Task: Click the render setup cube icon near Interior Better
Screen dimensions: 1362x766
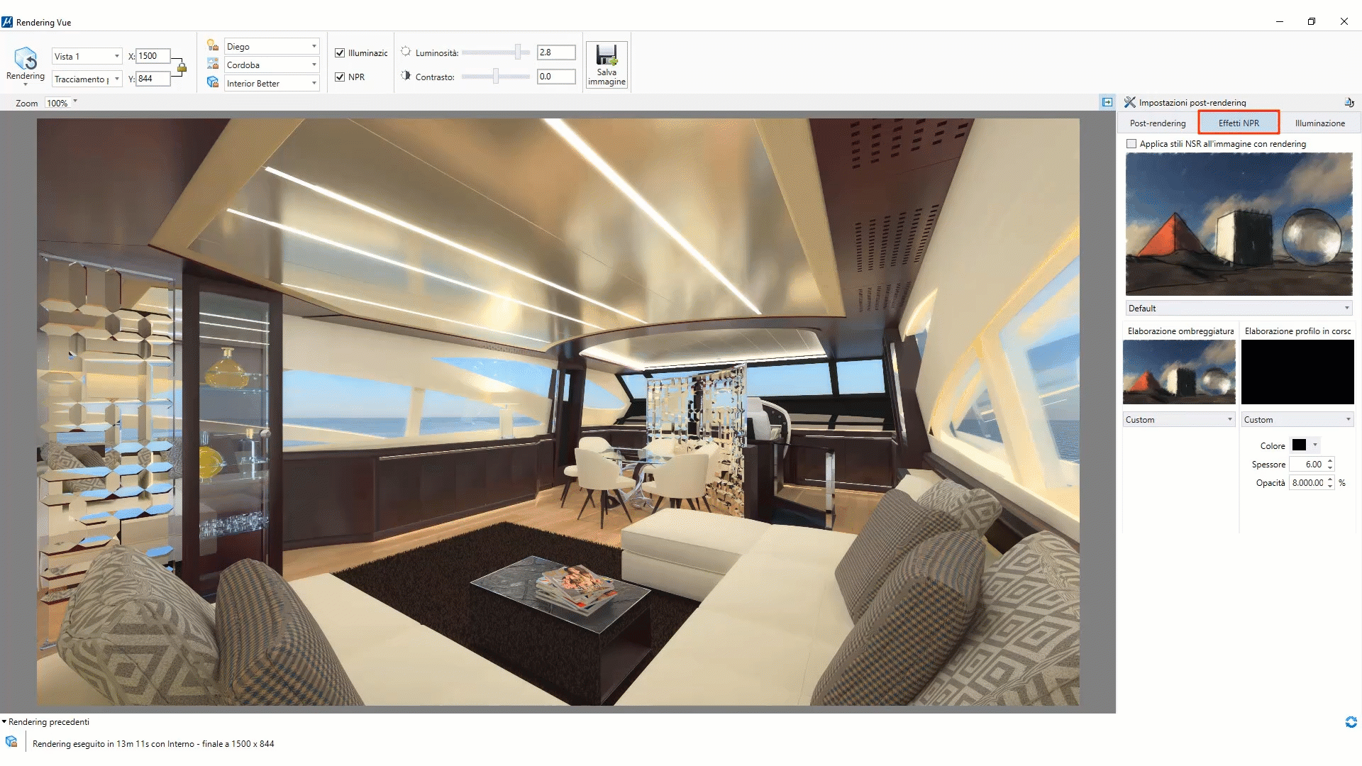Action: pos(212,82)
